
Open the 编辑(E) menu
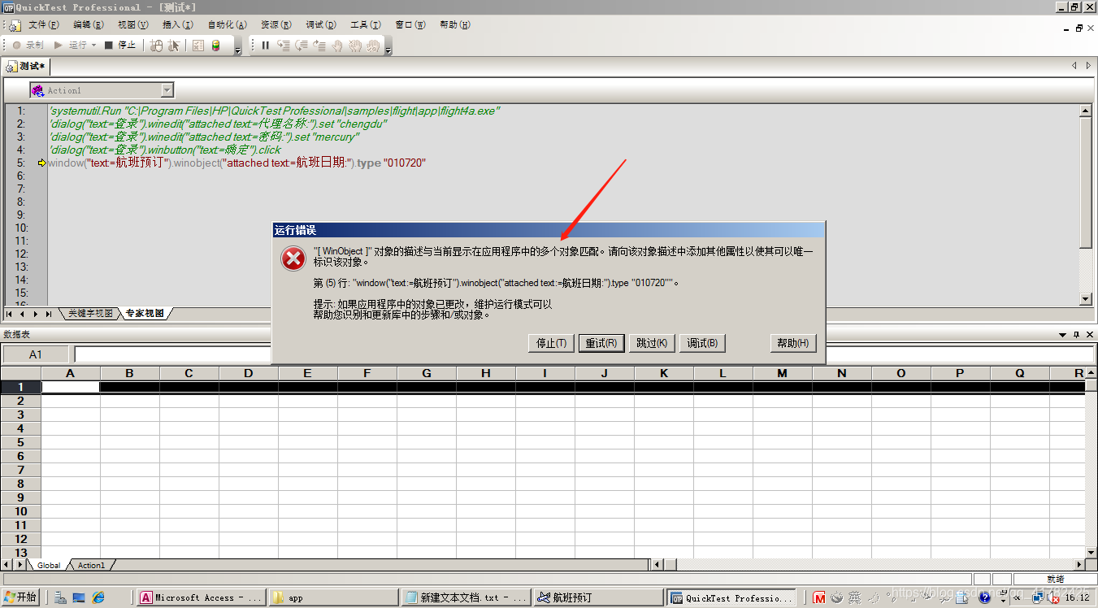(89, 25)
